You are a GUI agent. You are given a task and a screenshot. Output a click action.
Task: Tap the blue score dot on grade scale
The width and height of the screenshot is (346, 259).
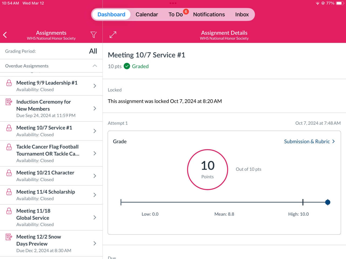click(x=328, y=202)
